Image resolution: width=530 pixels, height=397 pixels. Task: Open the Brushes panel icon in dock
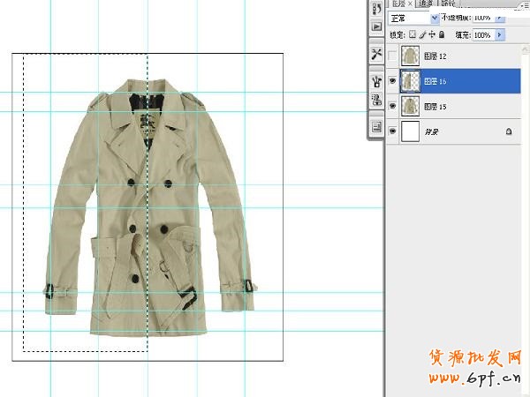375,82
